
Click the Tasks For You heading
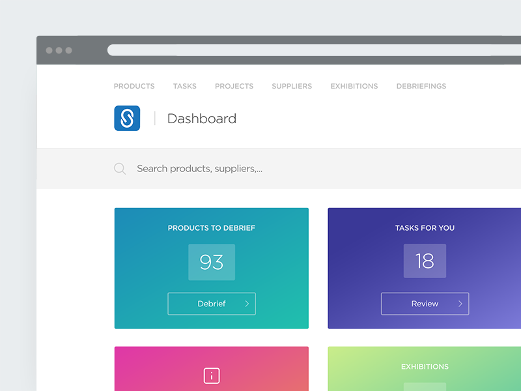pos(425,228)
